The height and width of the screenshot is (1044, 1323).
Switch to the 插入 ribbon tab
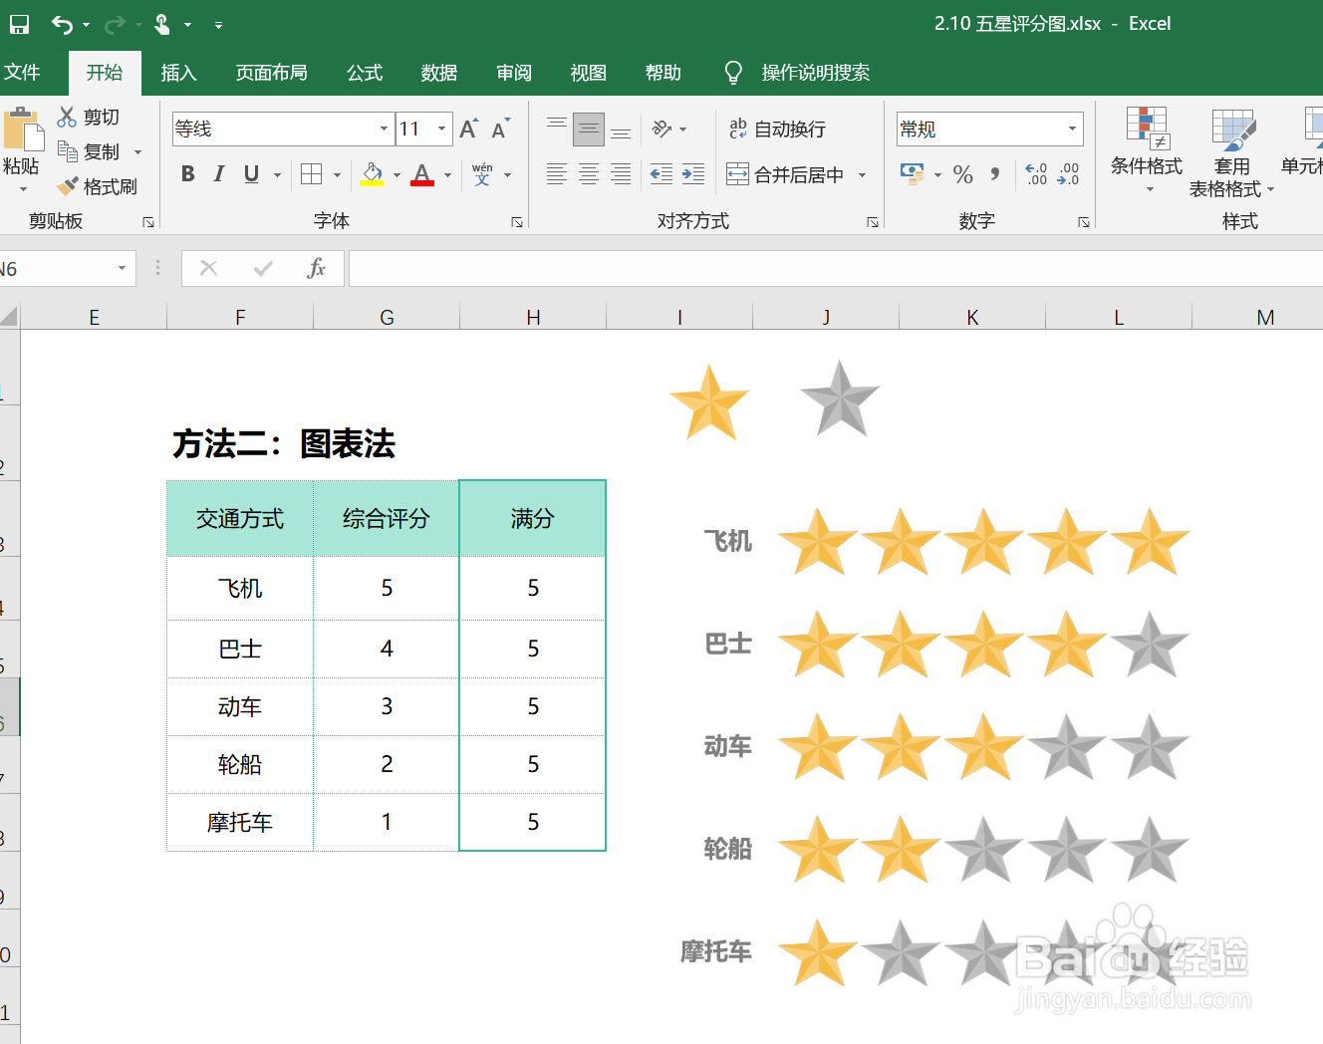pyautogui.click(x=178, y=72)
